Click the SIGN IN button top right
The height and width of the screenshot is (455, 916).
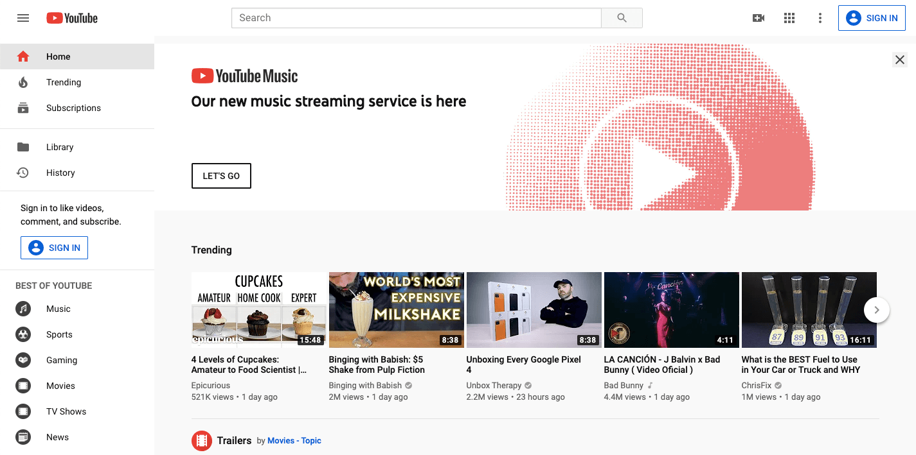[872, 17]
